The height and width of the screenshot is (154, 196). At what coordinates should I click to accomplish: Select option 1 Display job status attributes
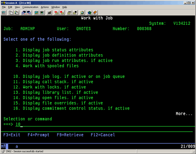tap(54, 50)
